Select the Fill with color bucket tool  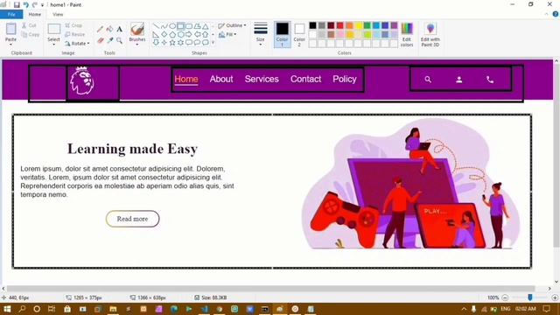point(110,29)
